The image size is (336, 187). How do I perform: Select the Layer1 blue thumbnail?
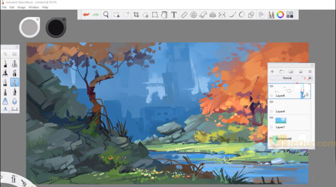[281, 121]
